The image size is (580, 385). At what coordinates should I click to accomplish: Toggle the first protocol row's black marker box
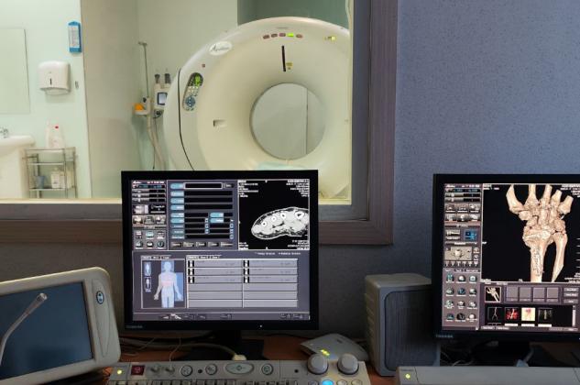click(x=192, y=263)
